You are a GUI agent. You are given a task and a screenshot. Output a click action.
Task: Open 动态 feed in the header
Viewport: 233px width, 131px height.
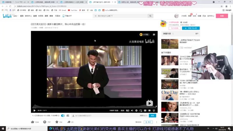(195, 16)
